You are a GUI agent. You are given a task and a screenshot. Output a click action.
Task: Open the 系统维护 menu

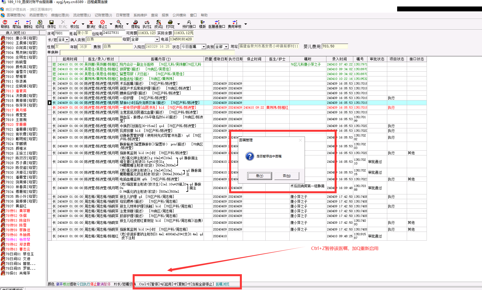pyautogui.click(x=140, y=15)
